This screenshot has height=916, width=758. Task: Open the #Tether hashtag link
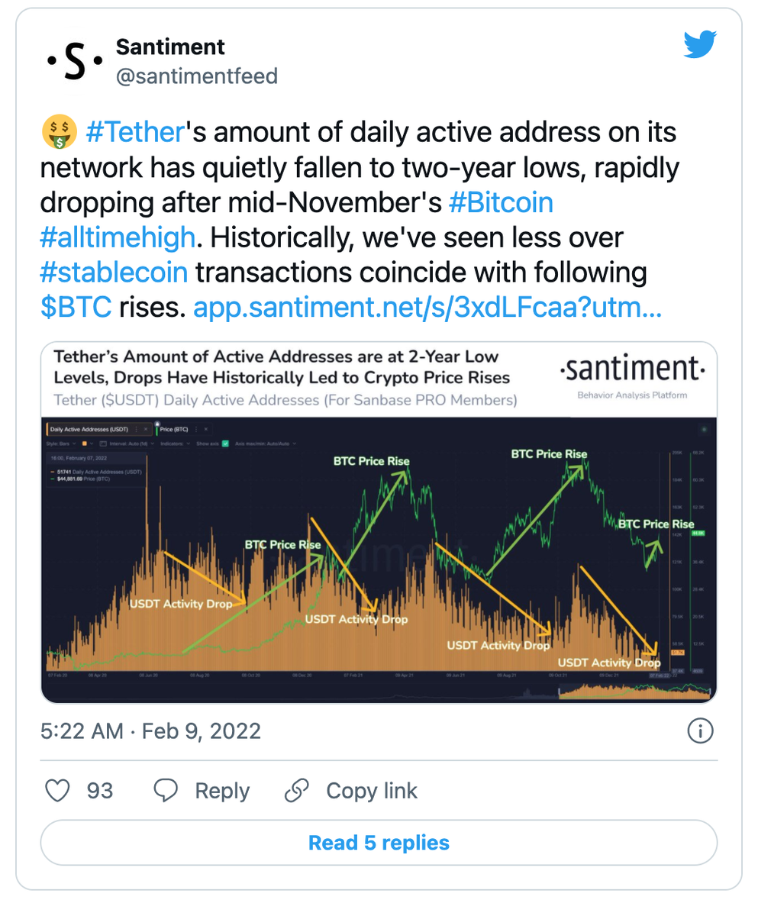(x=135, y=133)
